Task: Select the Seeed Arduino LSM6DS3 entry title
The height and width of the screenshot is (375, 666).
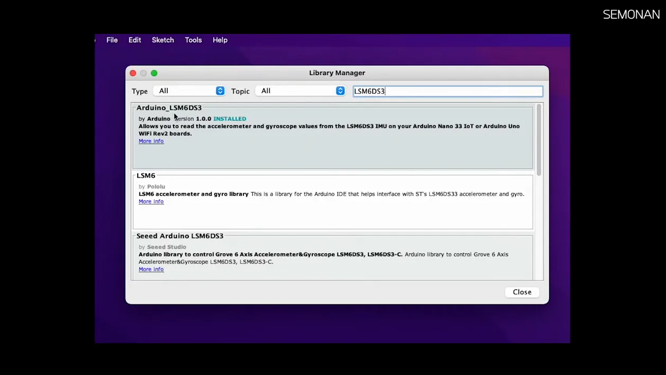Action: tap(180, 236)
